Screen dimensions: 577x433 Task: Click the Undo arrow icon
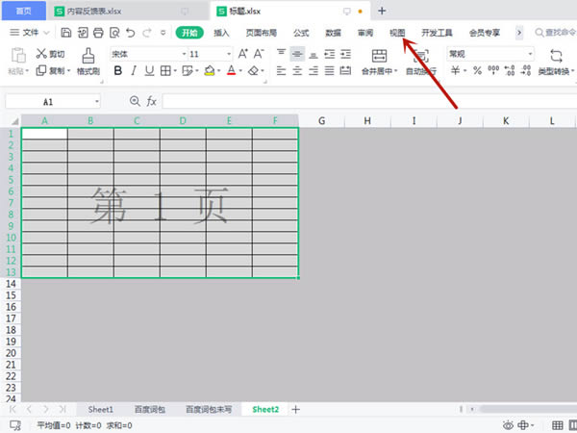(x=129, y=33)
